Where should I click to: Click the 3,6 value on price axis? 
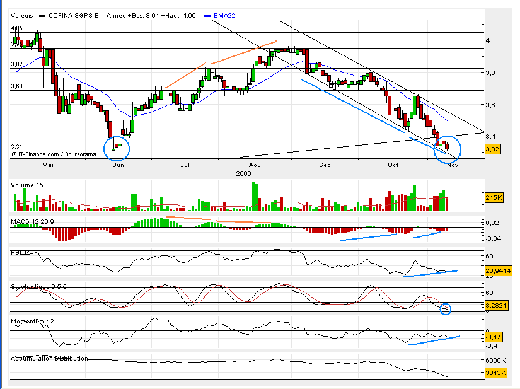click(491, 105)
